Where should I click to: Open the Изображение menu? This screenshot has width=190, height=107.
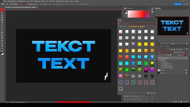point(21,1)
